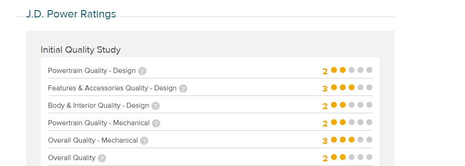Image resolution: width=465 pixels, height=166 pixels.
Task: Click rating number 3 in Features & Accessories row
Action: tap(325, 89)
